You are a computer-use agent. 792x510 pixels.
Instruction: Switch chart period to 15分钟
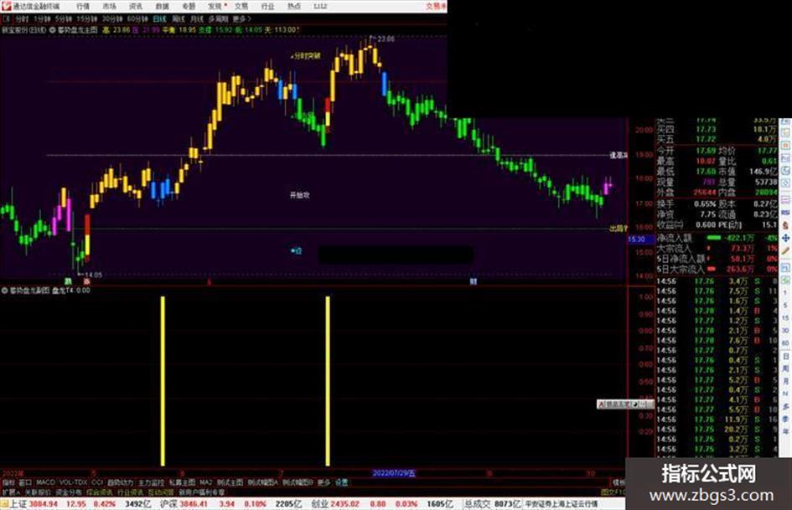[87, 18]
